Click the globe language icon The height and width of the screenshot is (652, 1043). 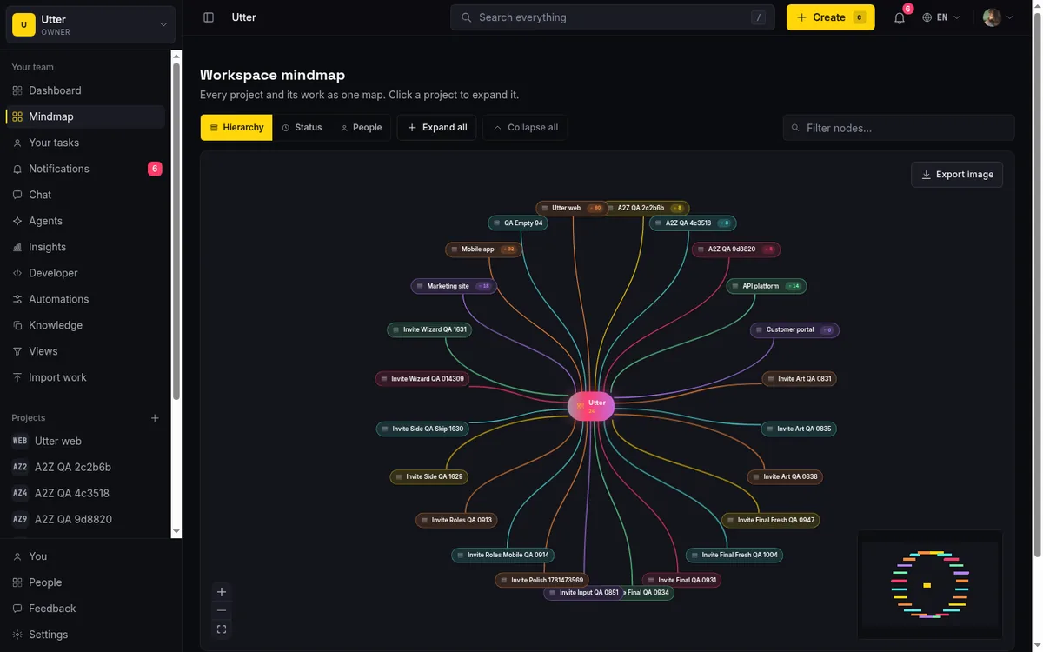(x=927, y=17)
